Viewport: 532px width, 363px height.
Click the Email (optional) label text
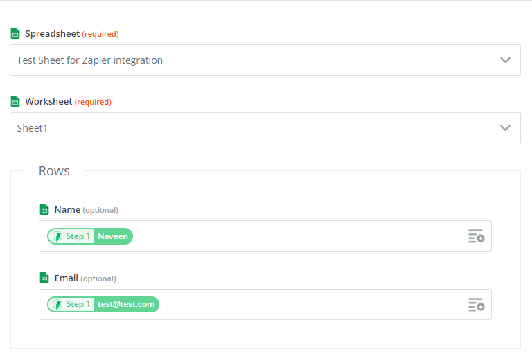[85, 278]
